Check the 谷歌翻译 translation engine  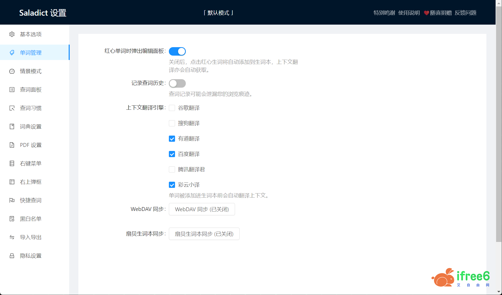(172, 108)
